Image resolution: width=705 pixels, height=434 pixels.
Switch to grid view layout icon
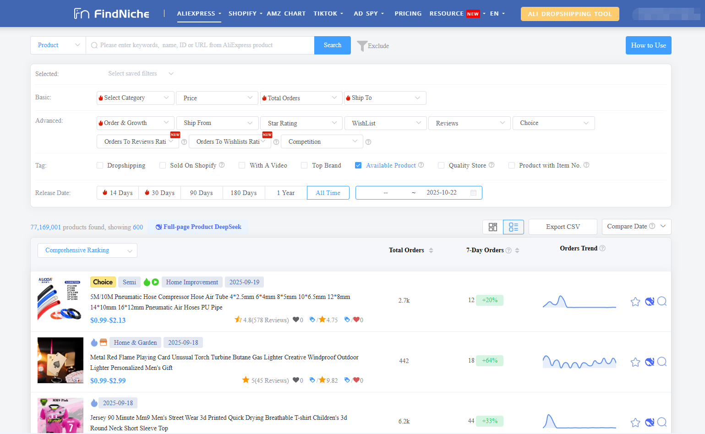point(493,227)
